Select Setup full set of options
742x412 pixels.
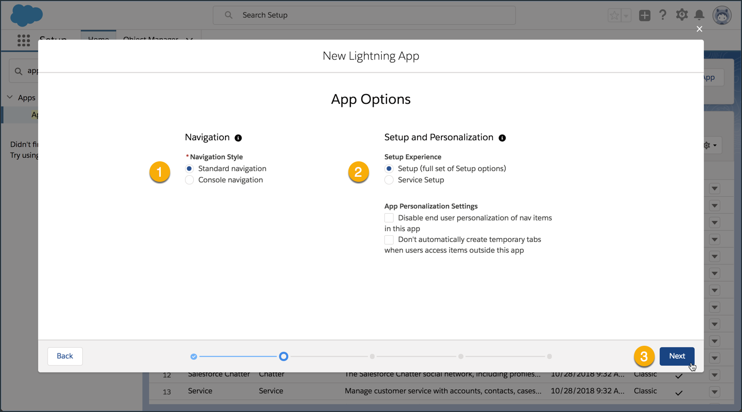pos(389,168)
